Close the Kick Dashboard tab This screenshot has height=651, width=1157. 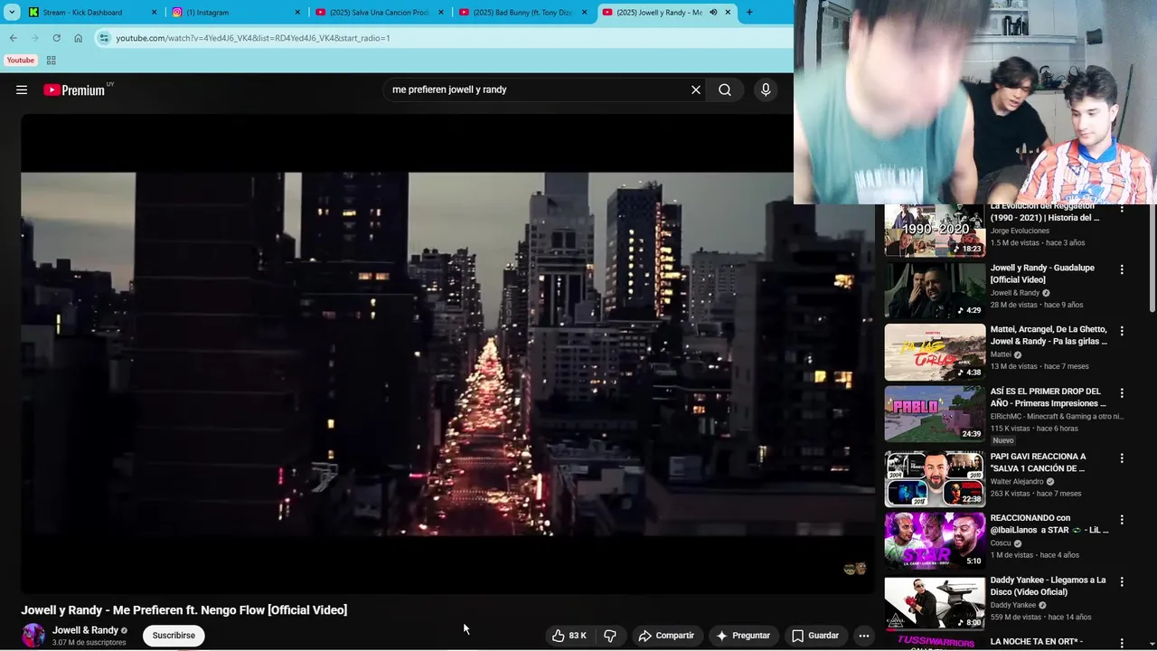155,13
